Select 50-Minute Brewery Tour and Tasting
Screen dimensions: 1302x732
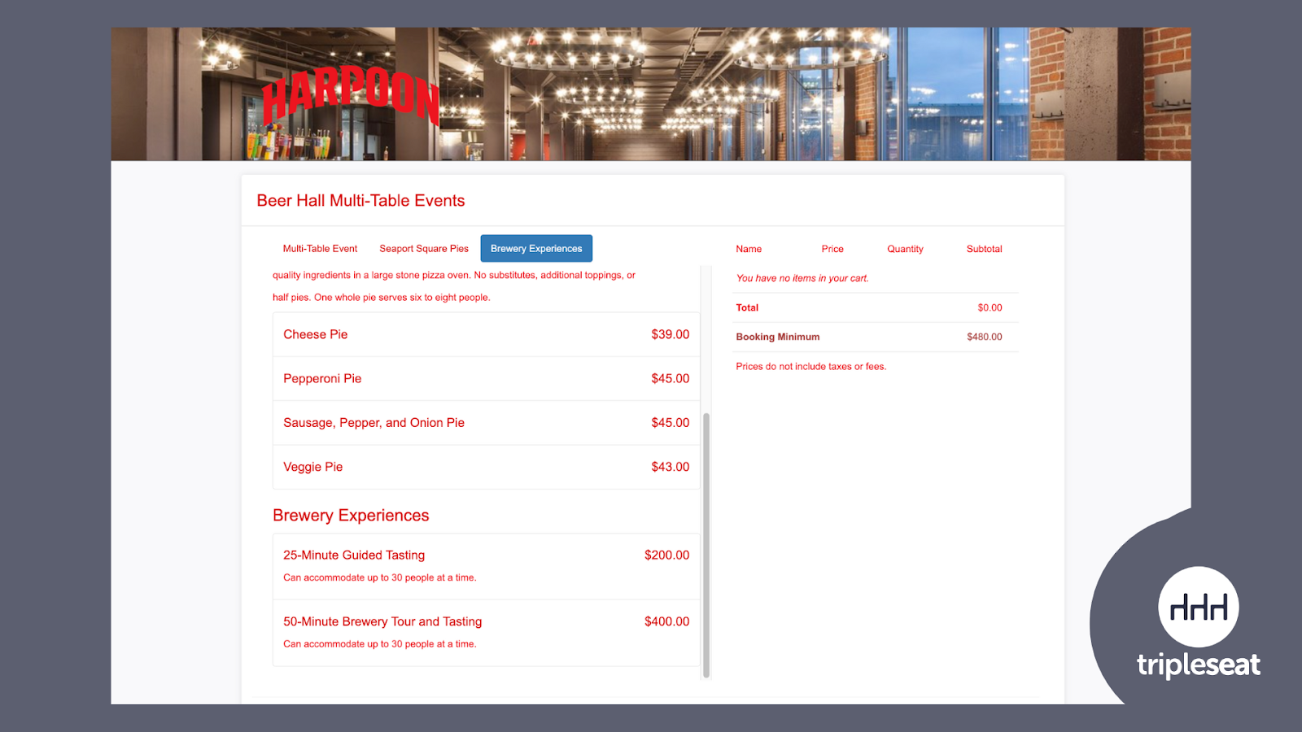point(486,633)
